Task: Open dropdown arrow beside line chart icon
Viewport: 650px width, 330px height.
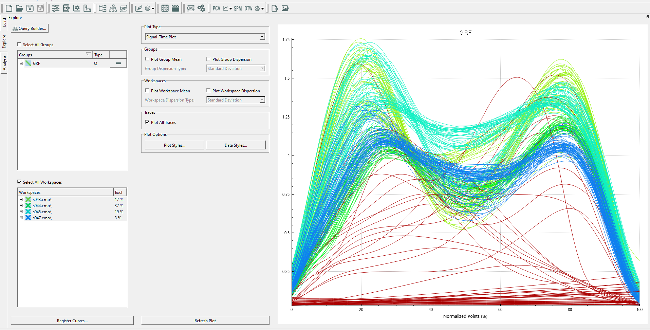Action: (x=231, y=8)
